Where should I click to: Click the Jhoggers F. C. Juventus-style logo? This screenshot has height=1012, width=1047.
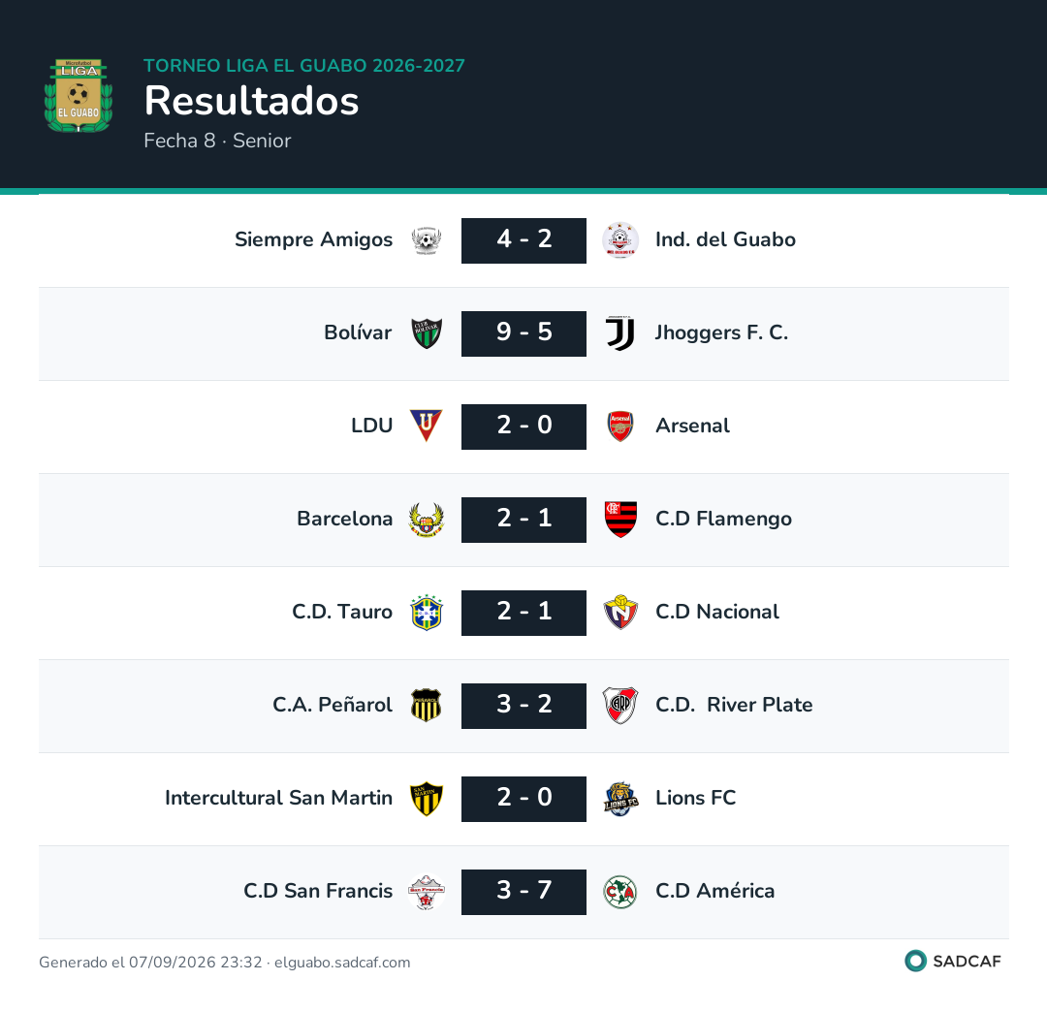point(620,333)
